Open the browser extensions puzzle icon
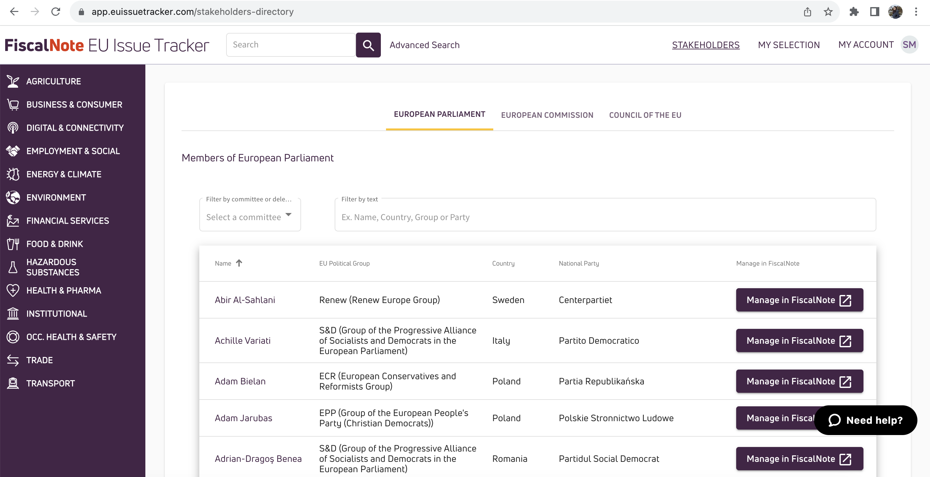 click(x=854, y=12)
